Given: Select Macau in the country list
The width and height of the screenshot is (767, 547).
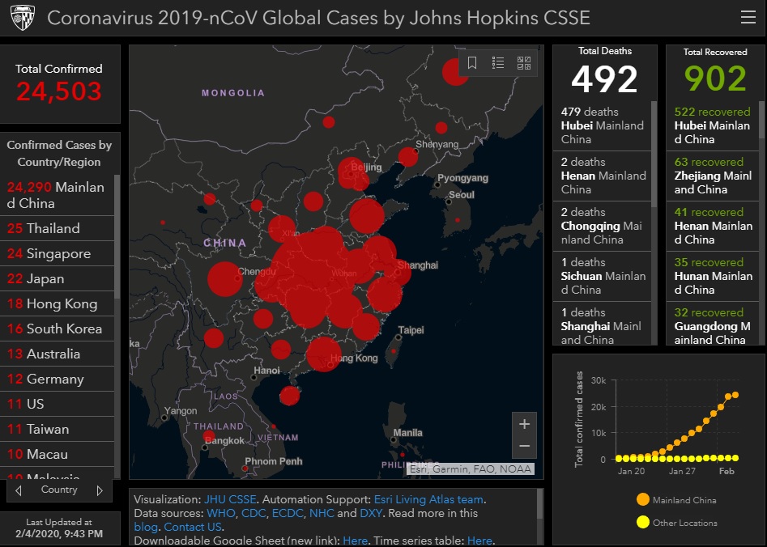Looking at the screenshot, I should (57, 454).
